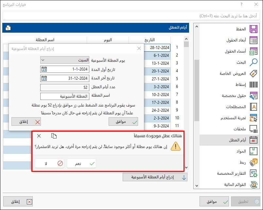Click the تاريخ آخر المدة field 31-12-2024

pos(64,78)
